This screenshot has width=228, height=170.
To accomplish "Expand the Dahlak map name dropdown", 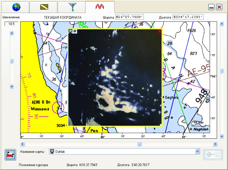I will [197, 152].
